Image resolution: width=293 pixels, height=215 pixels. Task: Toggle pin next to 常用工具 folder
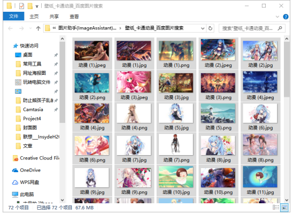(56, 64)
